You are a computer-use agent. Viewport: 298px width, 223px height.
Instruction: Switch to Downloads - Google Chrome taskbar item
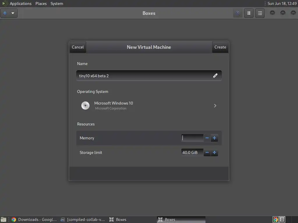coord(34,220)
